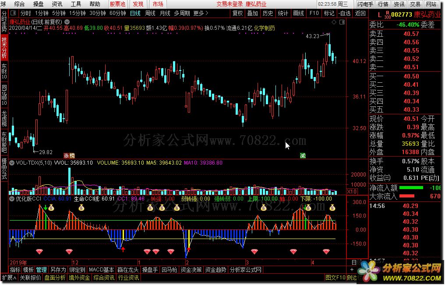Switch chart to 周线 period
Image resolution: width=445 pixels, height=285 pixels.
point(150,13)
